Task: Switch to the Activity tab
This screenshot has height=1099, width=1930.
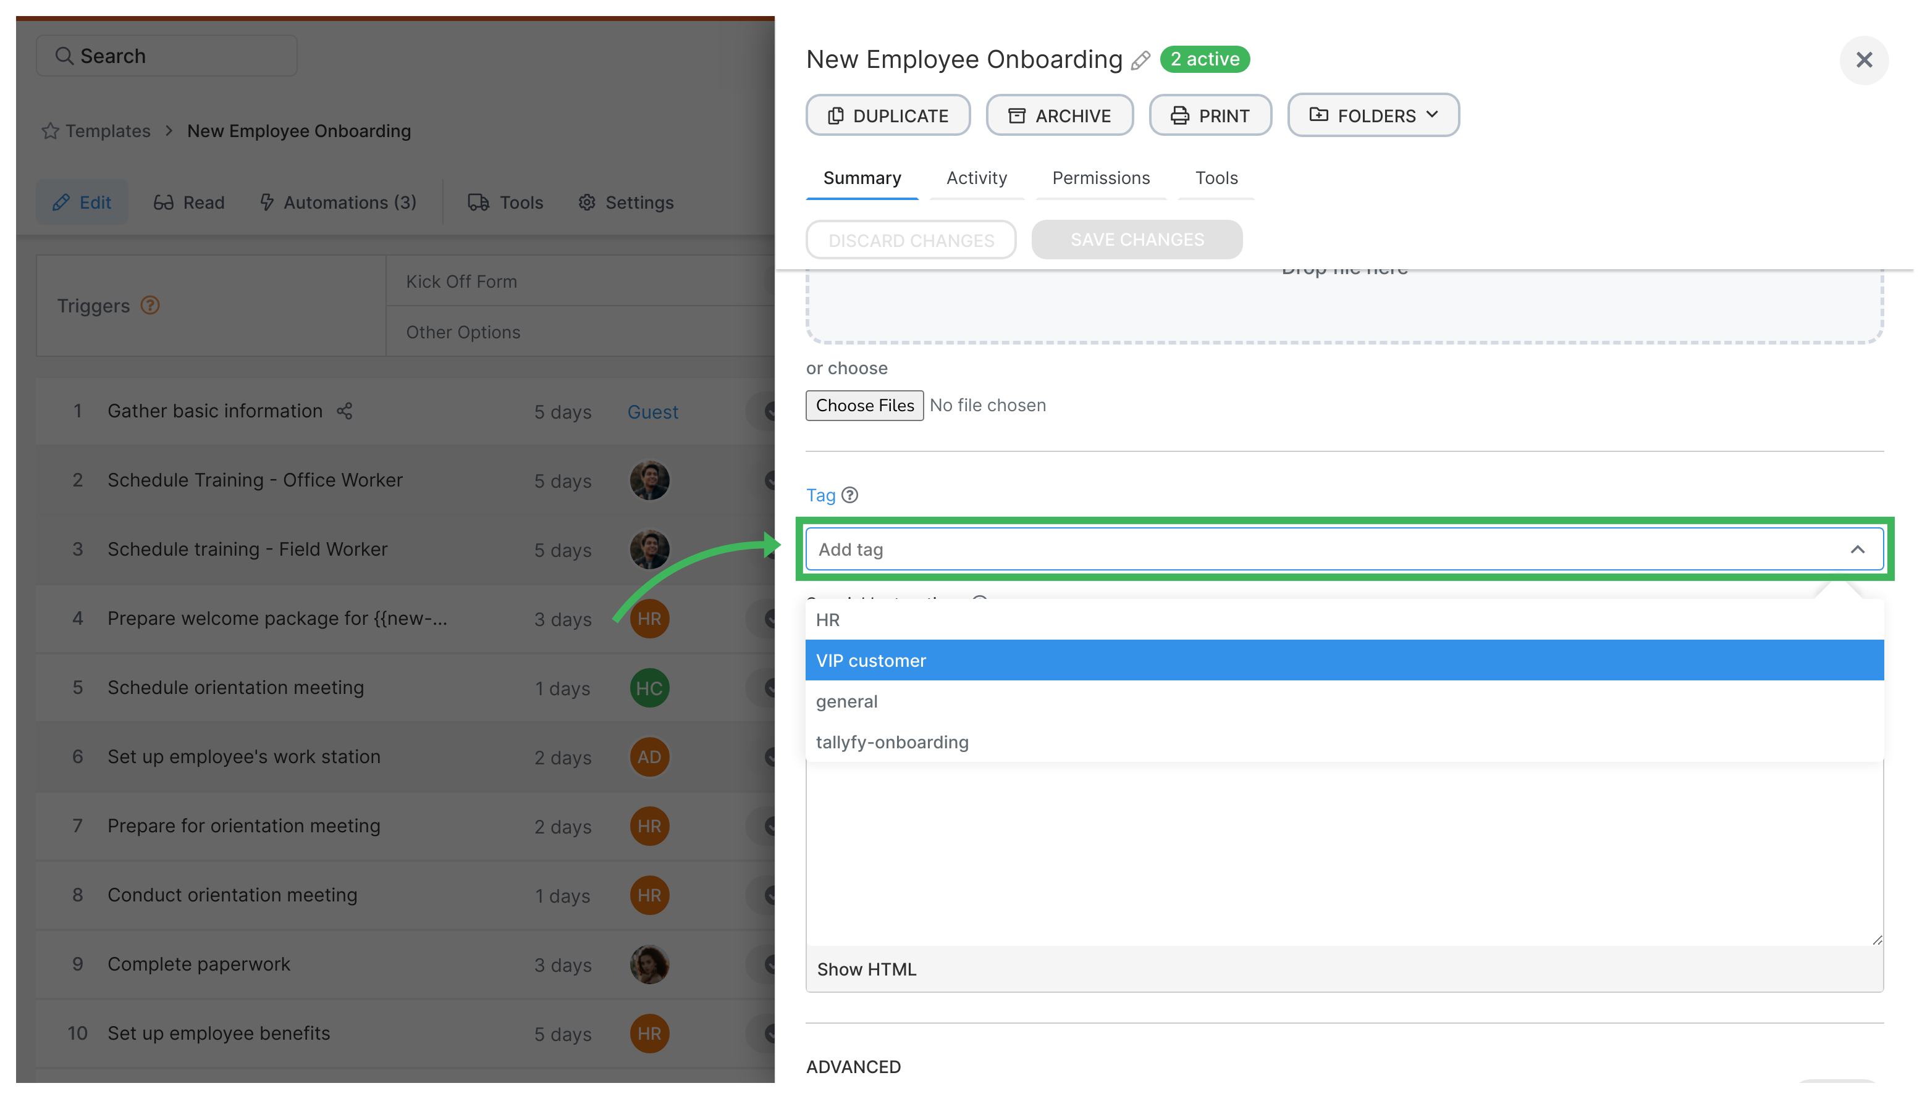Action: click(x=976, y=178)
